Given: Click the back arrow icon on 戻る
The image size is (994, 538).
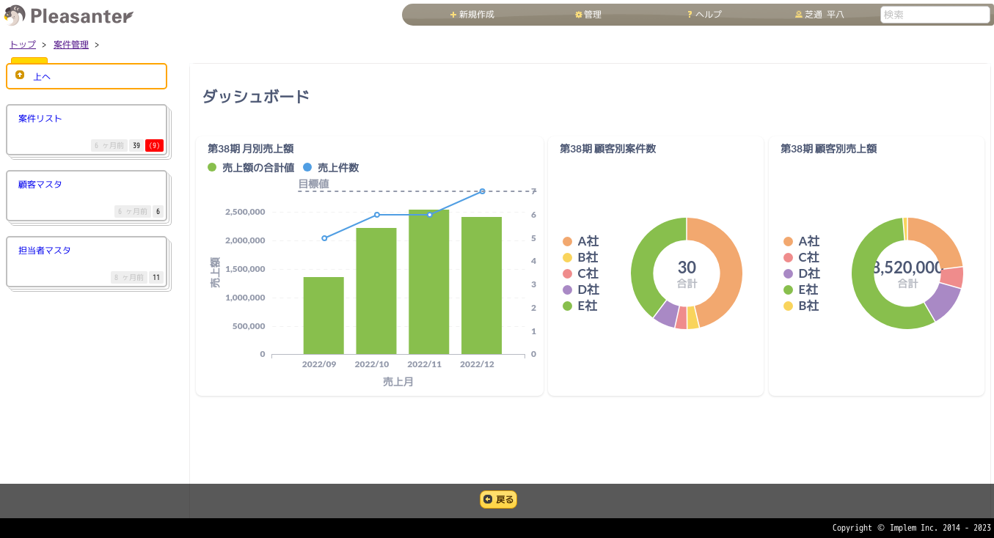Looking at the screenshot, I should tap(488, 499).
